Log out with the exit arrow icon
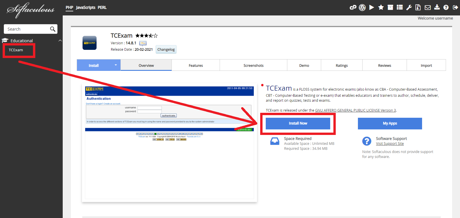This screenshot has height=218, width=460. point(455,8)
